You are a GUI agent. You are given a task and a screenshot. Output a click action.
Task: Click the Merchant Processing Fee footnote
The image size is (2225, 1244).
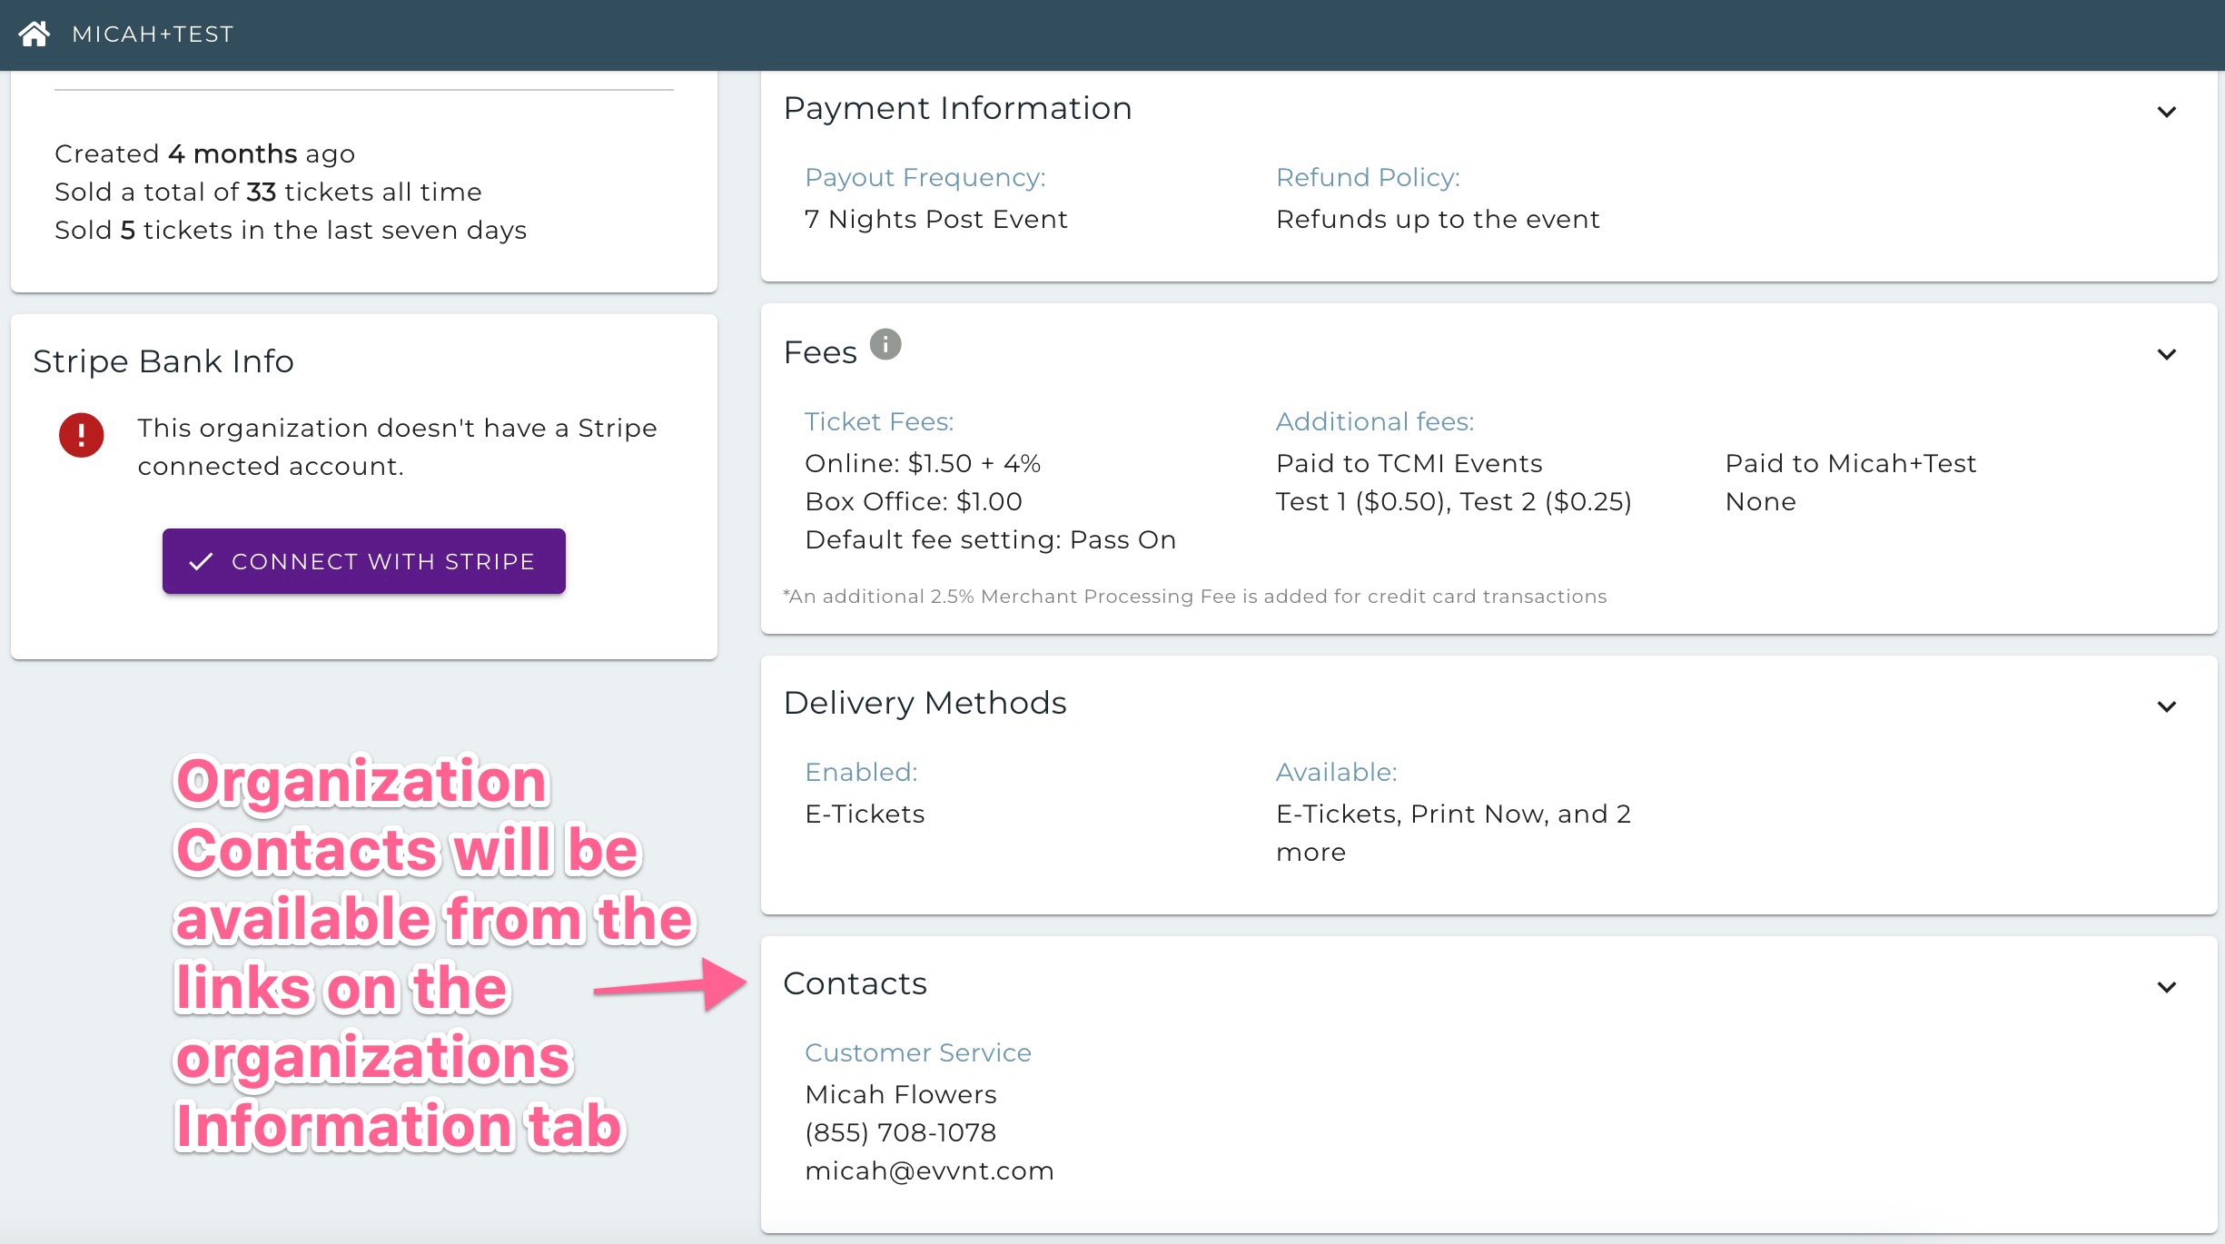point(1194,596)
